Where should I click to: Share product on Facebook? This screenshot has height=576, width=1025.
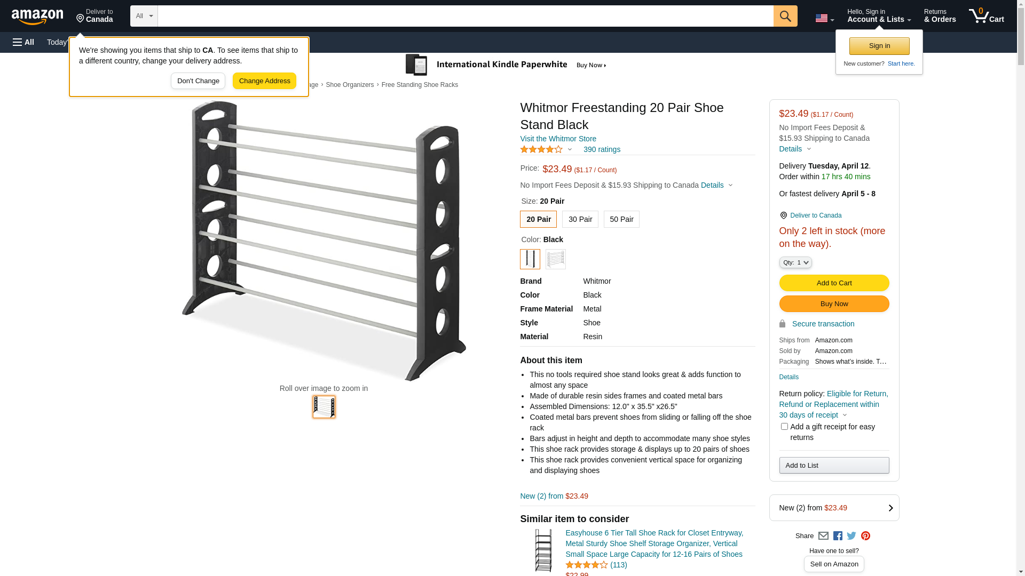click(838, 536)
